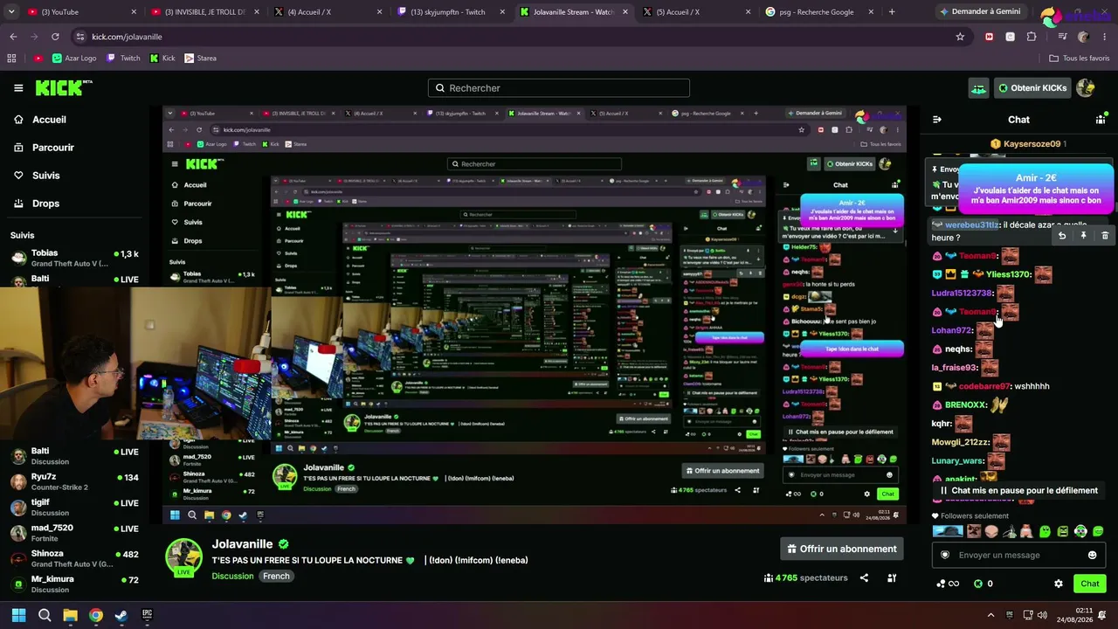Reply to werebeu31tlz's message
1118x629 pixels.
(1062, 236)
